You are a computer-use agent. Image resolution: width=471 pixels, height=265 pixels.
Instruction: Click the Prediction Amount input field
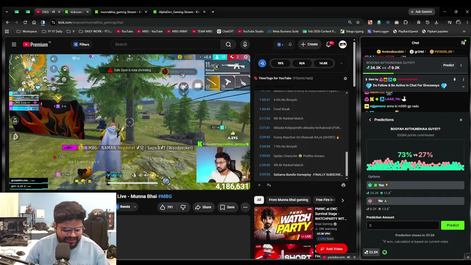click(x=403, y=225)
